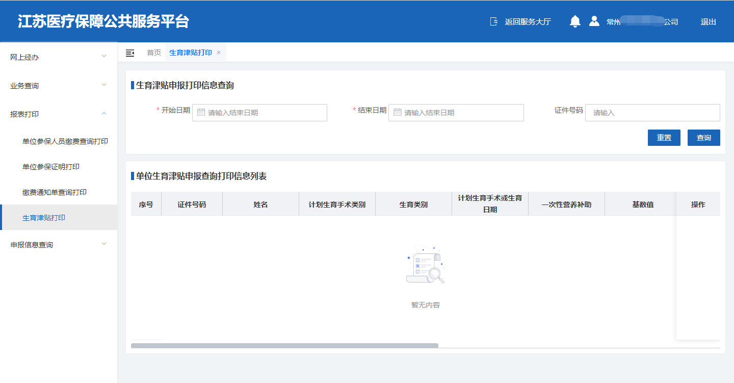
Task: Open the calendar picker for 结束日期
Action: (x=398, y=112)
